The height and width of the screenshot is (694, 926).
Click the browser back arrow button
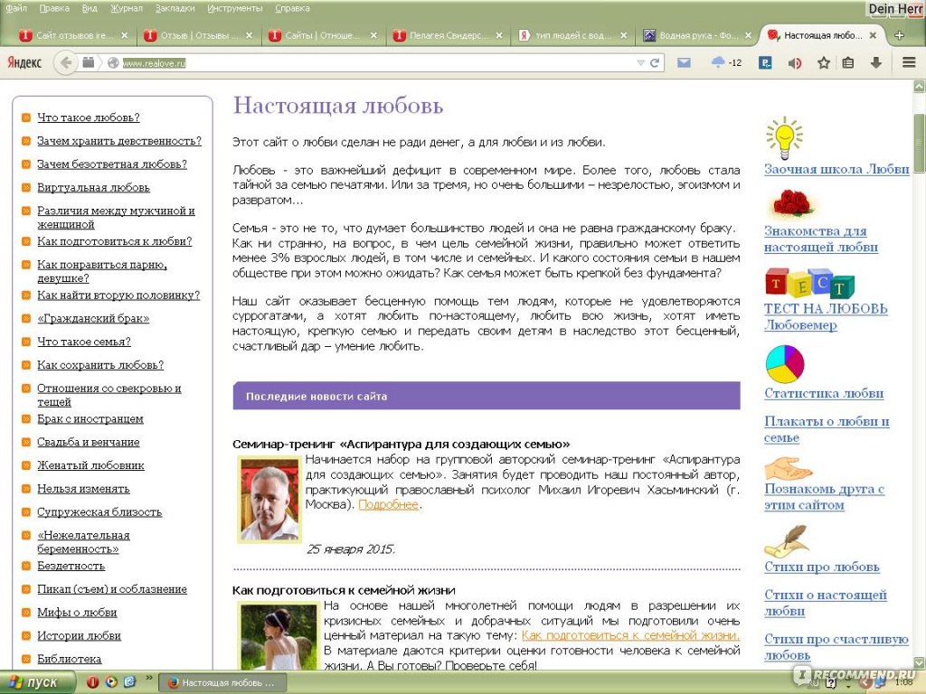[64, 63]
